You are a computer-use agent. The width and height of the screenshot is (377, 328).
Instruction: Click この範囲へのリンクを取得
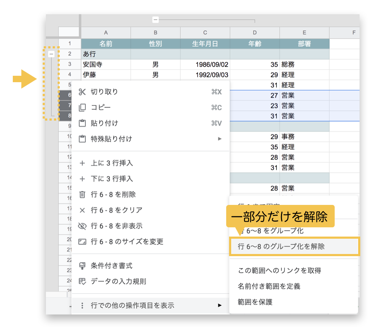tap(281, 270)
